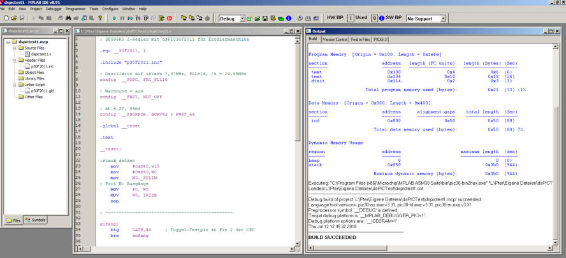Click the blue info icon beside SW BP

pyautogui.click(x=381, y=18)
